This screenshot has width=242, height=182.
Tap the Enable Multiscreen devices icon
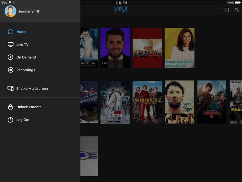tap(11, 89)
